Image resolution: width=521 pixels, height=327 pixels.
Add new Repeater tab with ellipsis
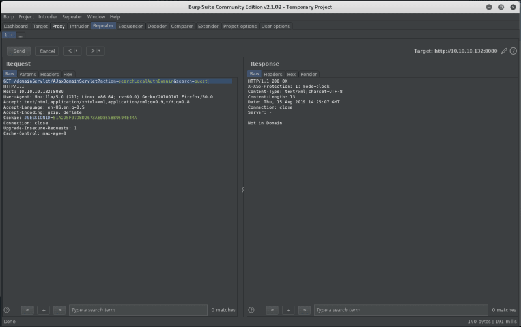(x=20, y=36)
